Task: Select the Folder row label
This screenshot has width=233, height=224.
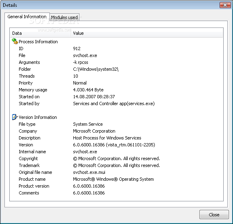Action: click(25, 69)
